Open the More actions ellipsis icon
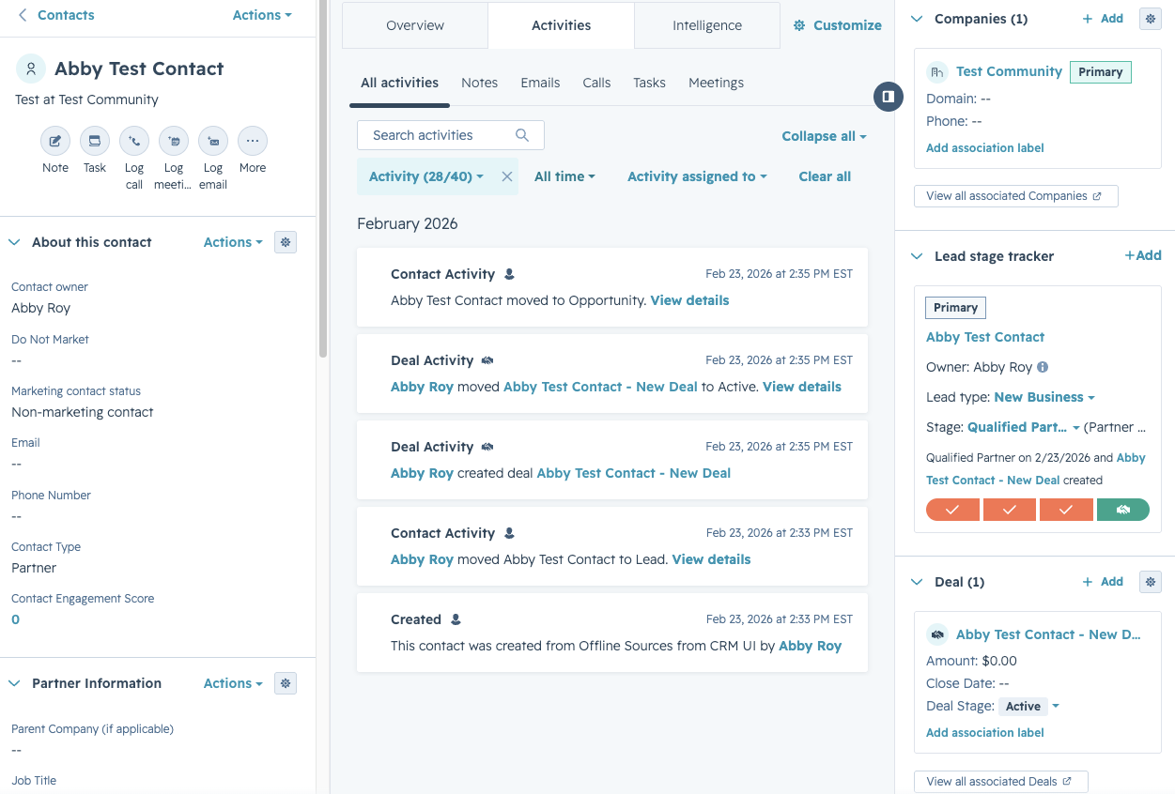Viewport: 1175px width, 794px height. [253, 142]
